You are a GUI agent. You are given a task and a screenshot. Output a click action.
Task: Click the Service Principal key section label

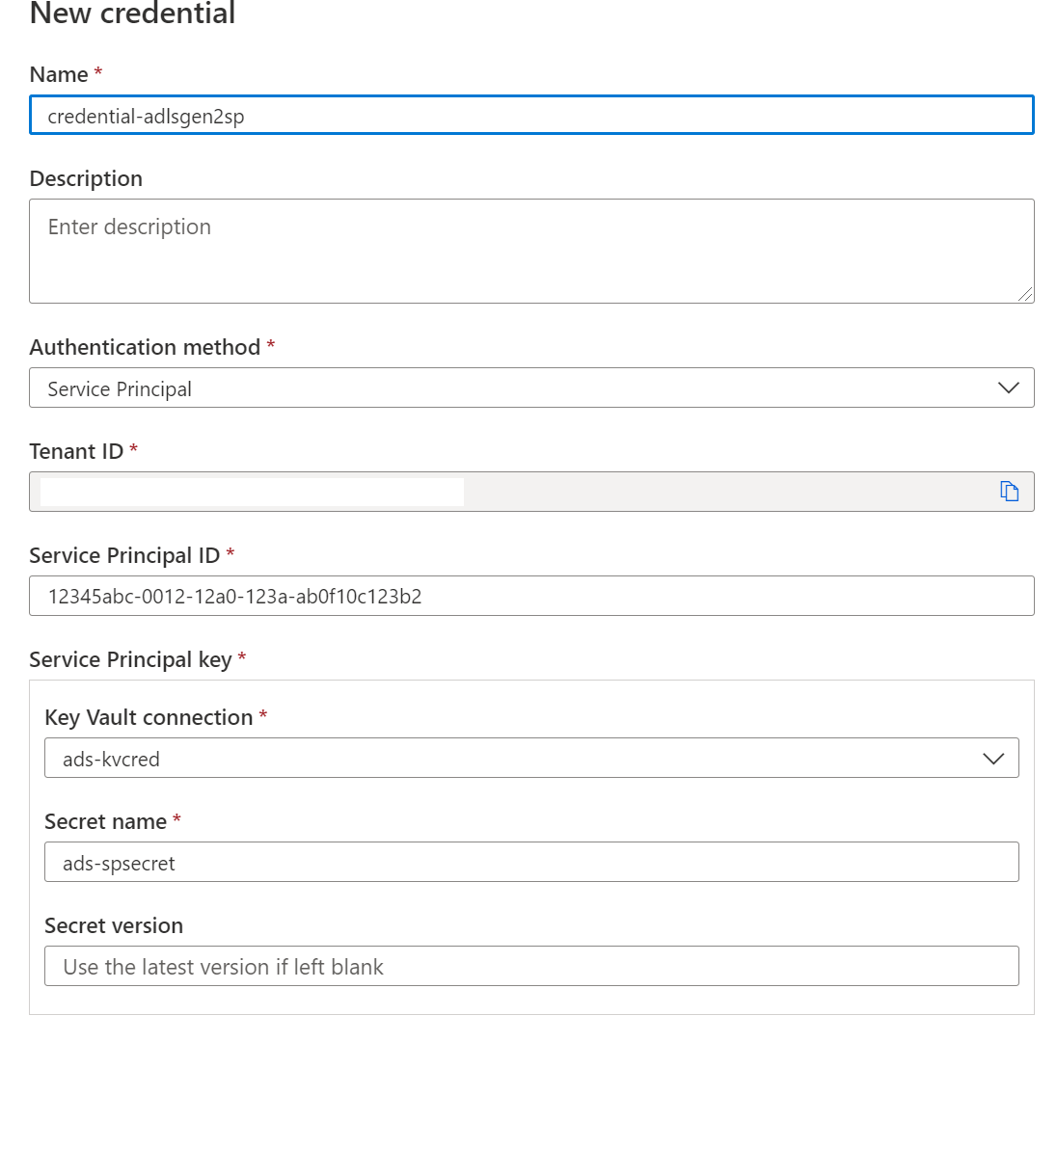click(x=128, y=659)
